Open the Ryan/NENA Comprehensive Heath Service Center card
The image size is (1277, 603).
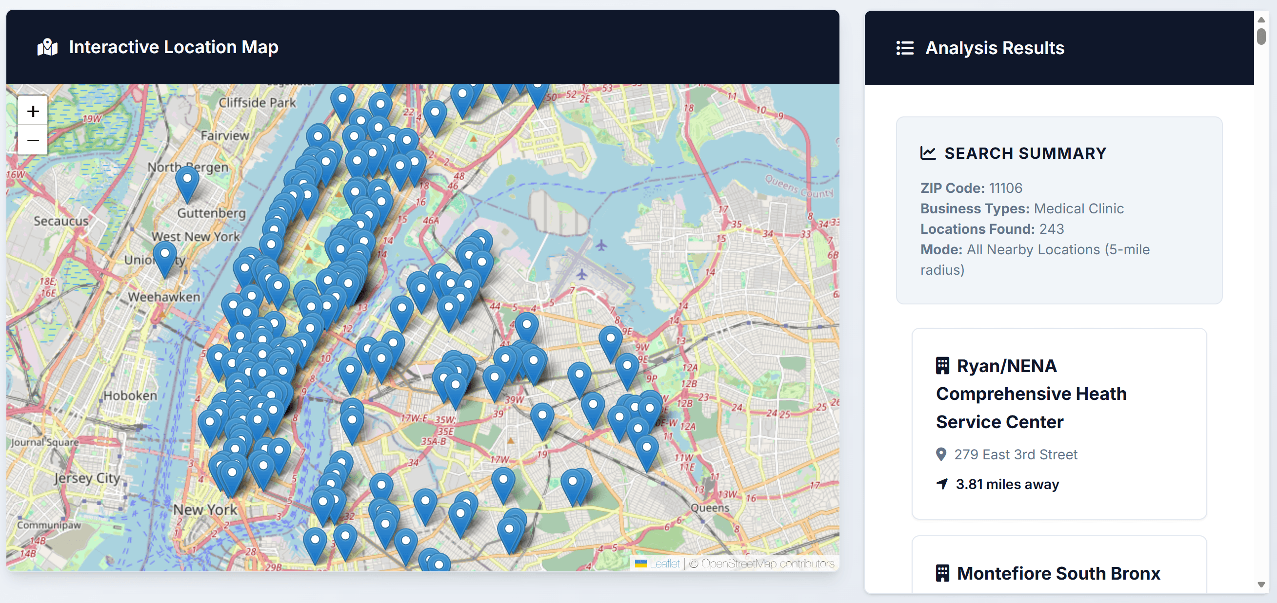[x=1059, y=423]
